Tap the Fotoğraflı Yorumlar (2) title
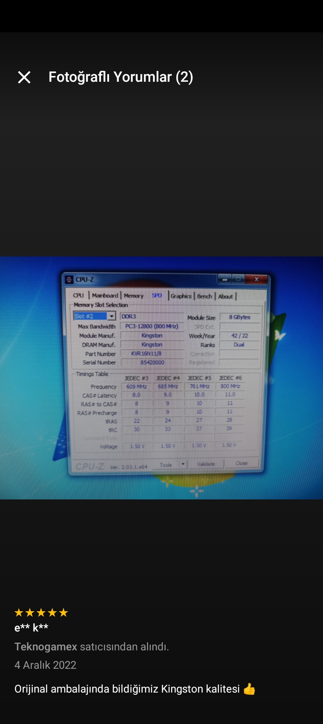323x724 pixels. click(121, 77)
